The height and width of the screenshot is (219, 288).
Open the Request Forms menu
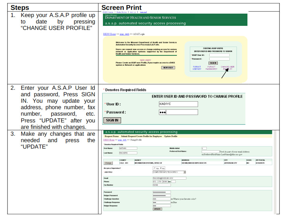pos(112,136)
